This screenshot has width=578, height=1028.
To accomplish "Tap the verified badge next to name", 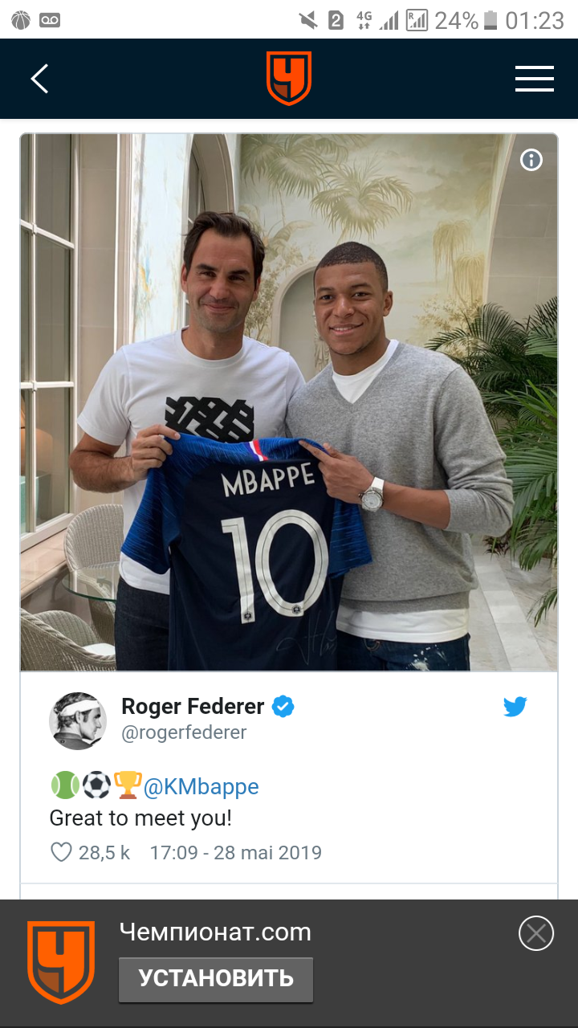I will coord(283,707).
